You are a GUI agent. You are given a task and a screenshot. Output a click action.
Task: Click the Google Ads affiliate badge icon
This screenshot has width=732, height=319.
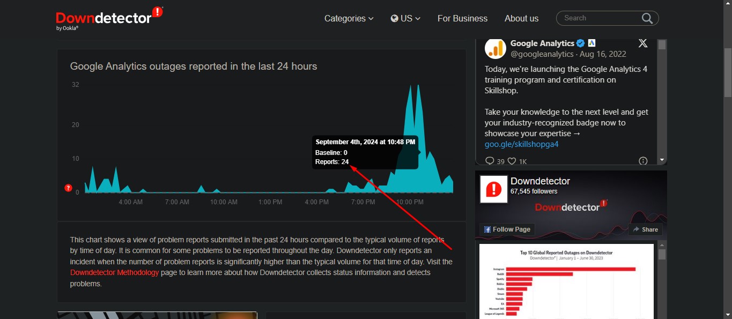click(591, 43)
